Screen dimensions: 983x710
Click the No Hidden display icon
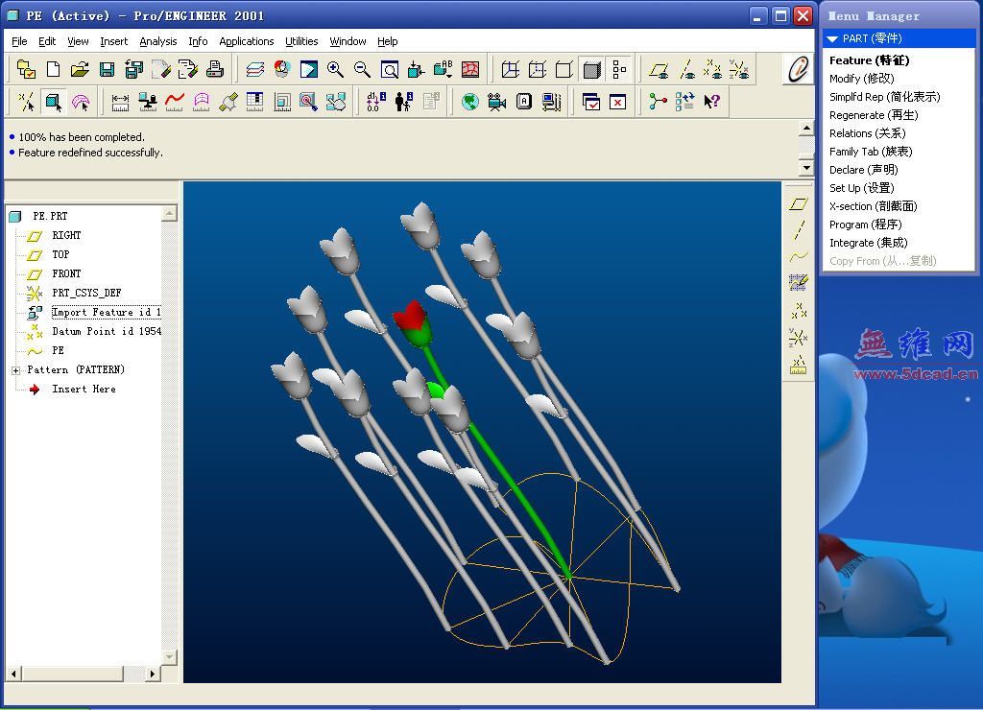click(564, 70)
